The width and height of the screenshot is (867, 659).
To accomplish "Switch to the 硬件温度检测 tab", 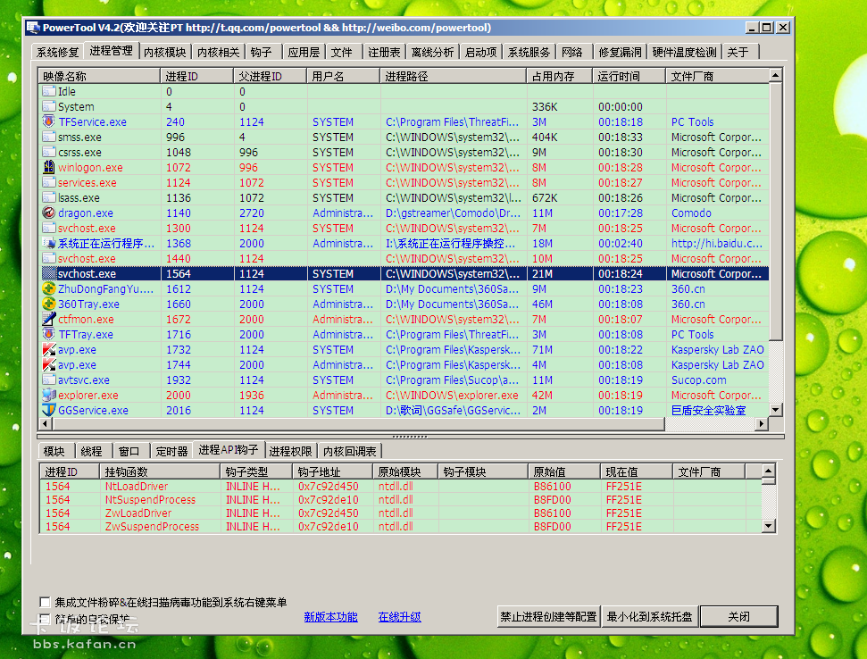I will pos(685,52).
